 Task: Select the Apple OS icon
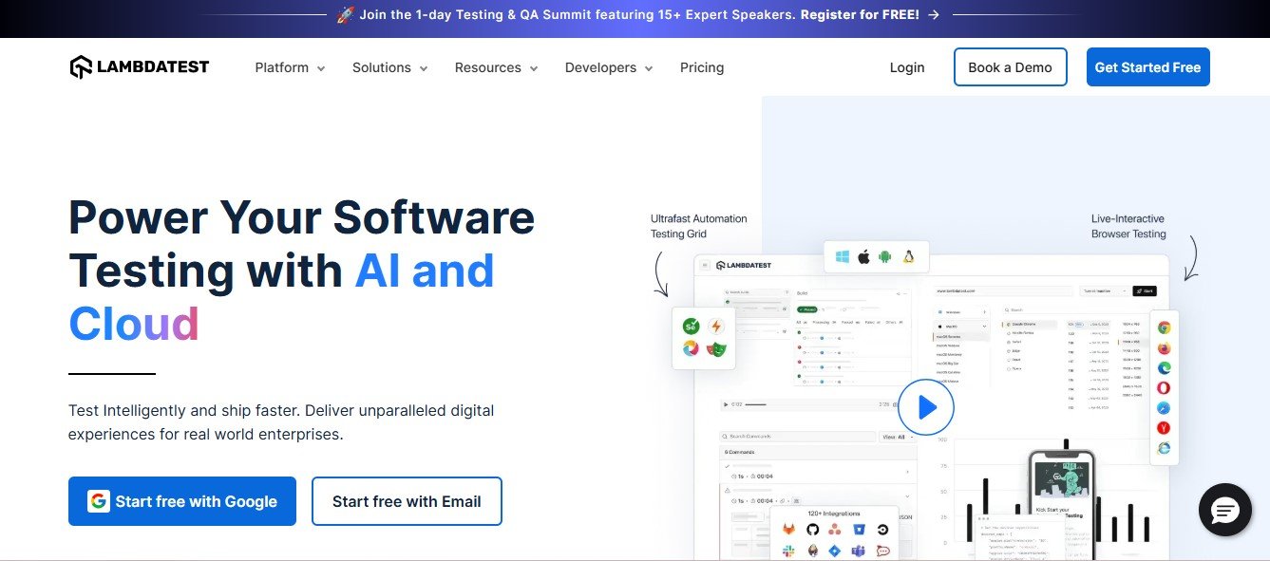(863, 256)
